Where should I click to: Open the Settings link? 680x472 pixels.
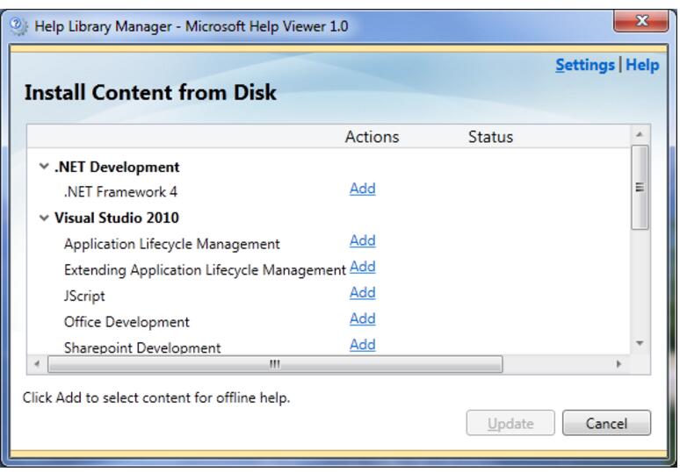(x=585, y=65)
